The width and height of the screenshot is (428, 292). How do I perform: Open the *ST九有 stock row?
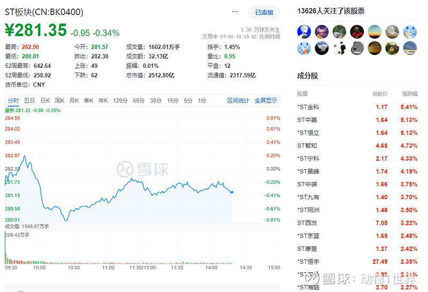(357, 197)
